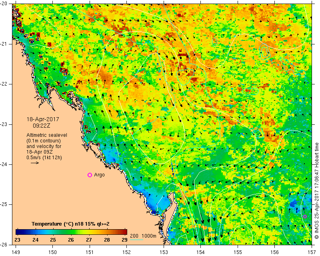Click the latitude axis label '-25'
The image size is (320, 256).
tap(4, 204)
